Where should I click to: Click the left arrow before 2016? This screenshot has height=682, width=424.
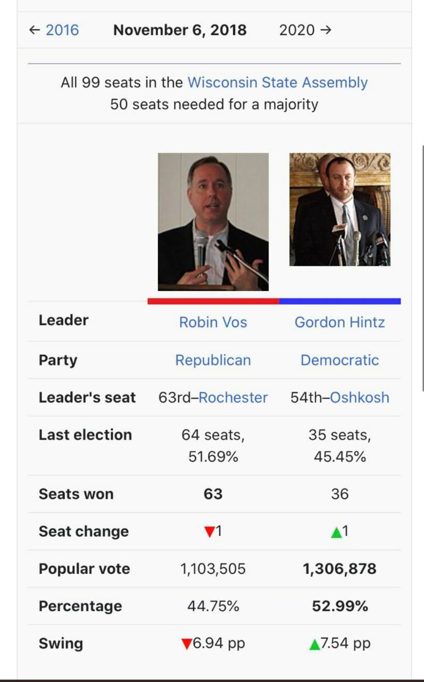tap(35, 30)
